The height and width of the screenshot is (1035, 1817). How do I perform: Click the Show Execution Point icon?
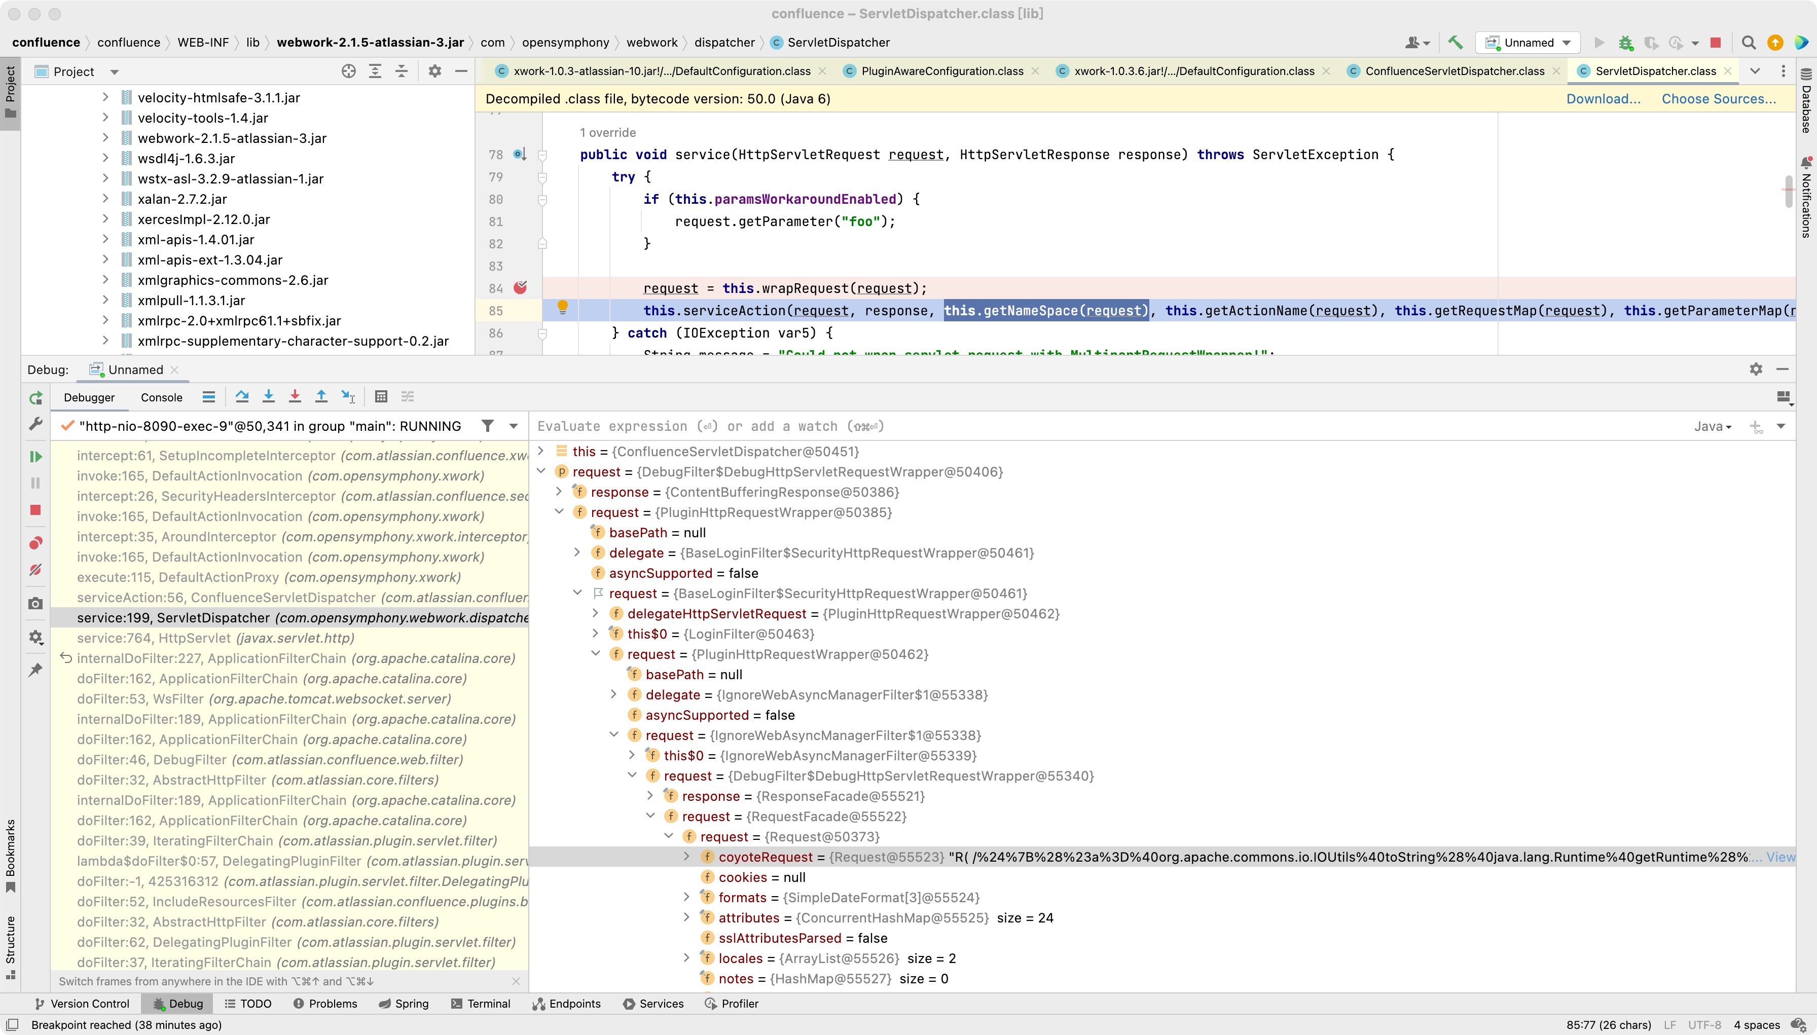(x=208, y=397)
